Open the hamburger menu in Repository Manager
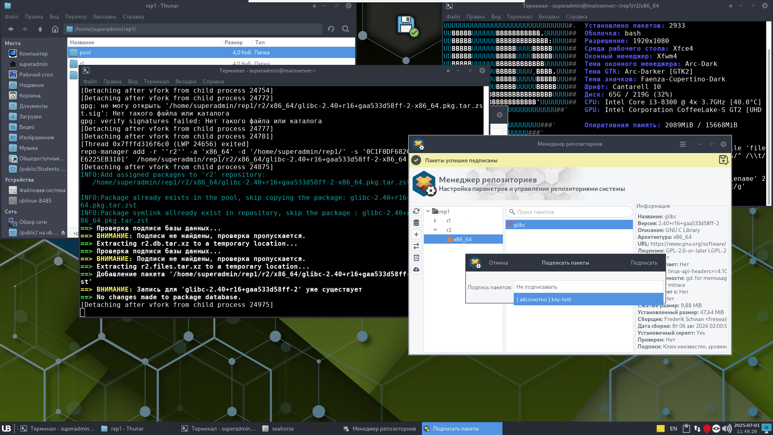This screenshot has width=773, height=435. pos(683,144)
